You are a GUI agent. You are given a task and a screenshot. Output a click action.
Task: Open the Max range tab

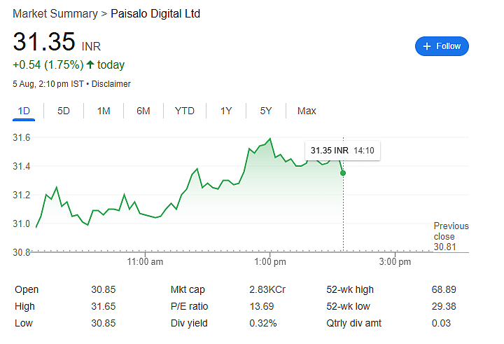point(307,111)
